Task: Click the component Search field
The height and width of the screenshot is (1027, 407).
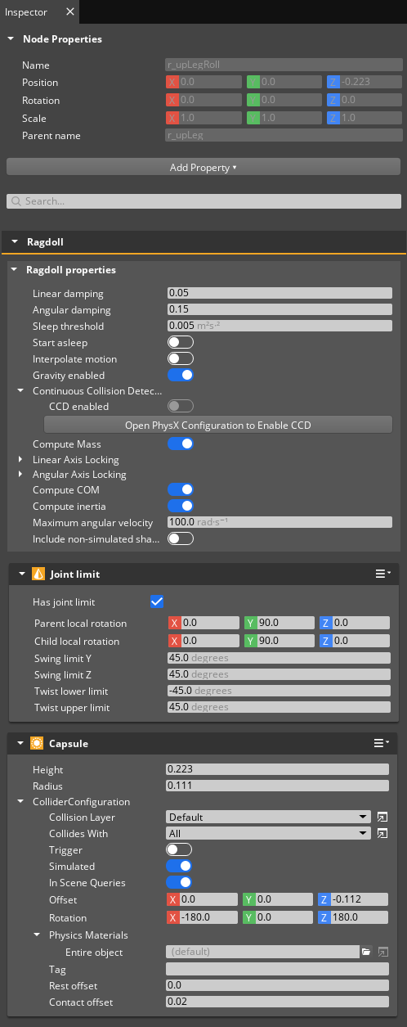Action: pos(203,201)
